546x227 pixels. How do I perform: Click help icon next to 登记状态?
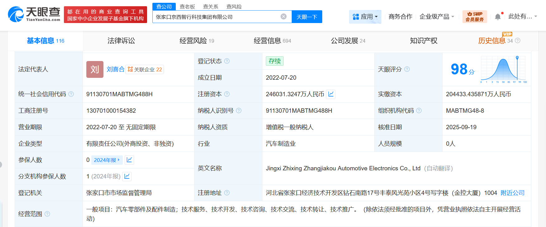pyautogui.click(x=227, y=61)
